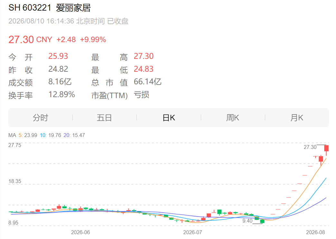This screenshot has width=336, height=239.
Task: Click the 2026-06 date axis label
Action: tap(80, 232)
